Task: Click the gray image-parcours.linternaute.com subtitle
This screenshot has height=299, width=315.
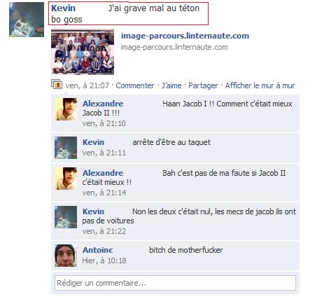Action: click(174, 47)
